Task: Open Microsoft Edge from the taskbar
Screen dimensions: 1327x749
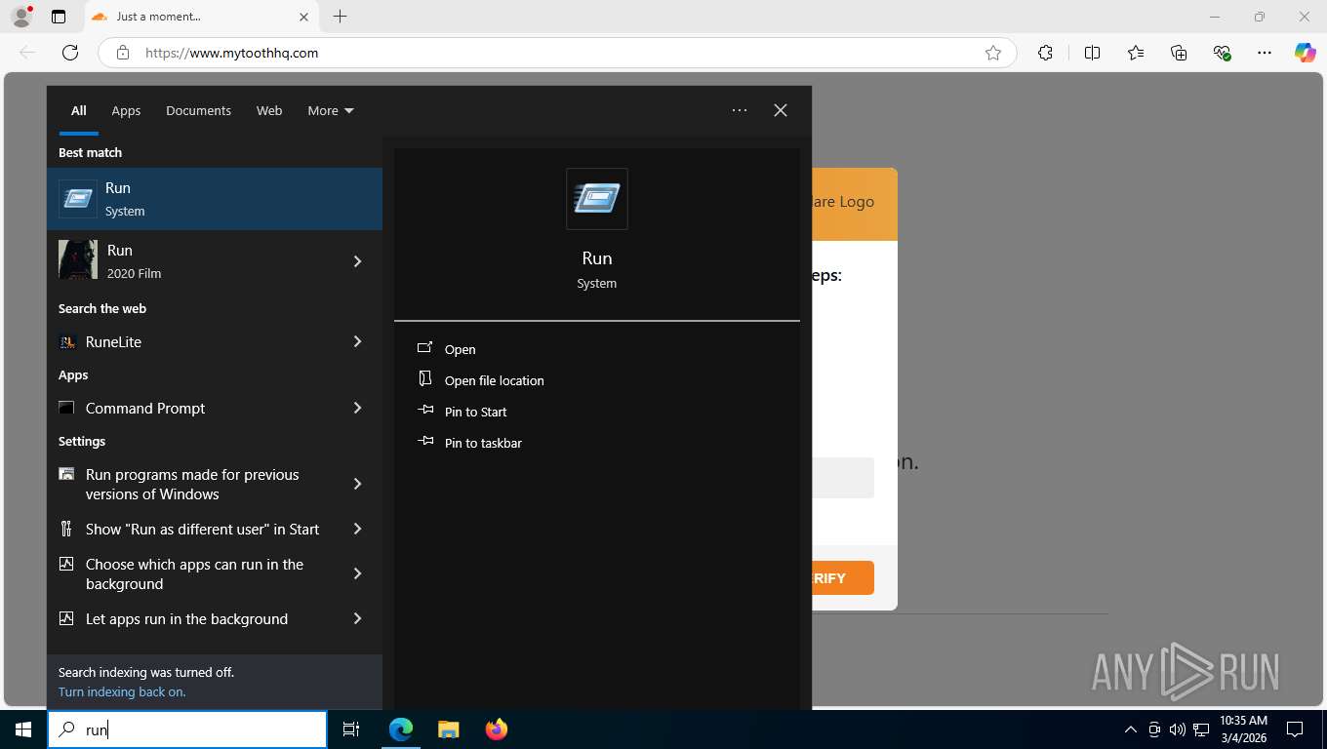Action: [x=401, y=729]
